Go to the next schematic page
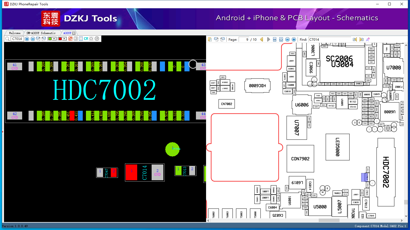The width and height of the screenshot is (410, 230). click(268, 39)
